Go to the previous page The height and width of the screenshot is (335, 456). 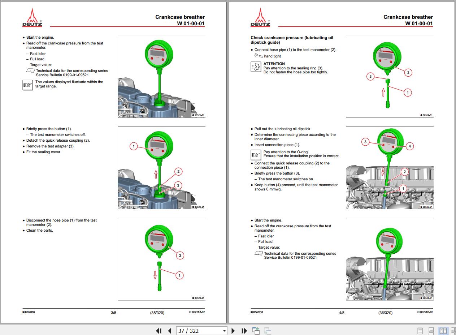pos(170,331)
